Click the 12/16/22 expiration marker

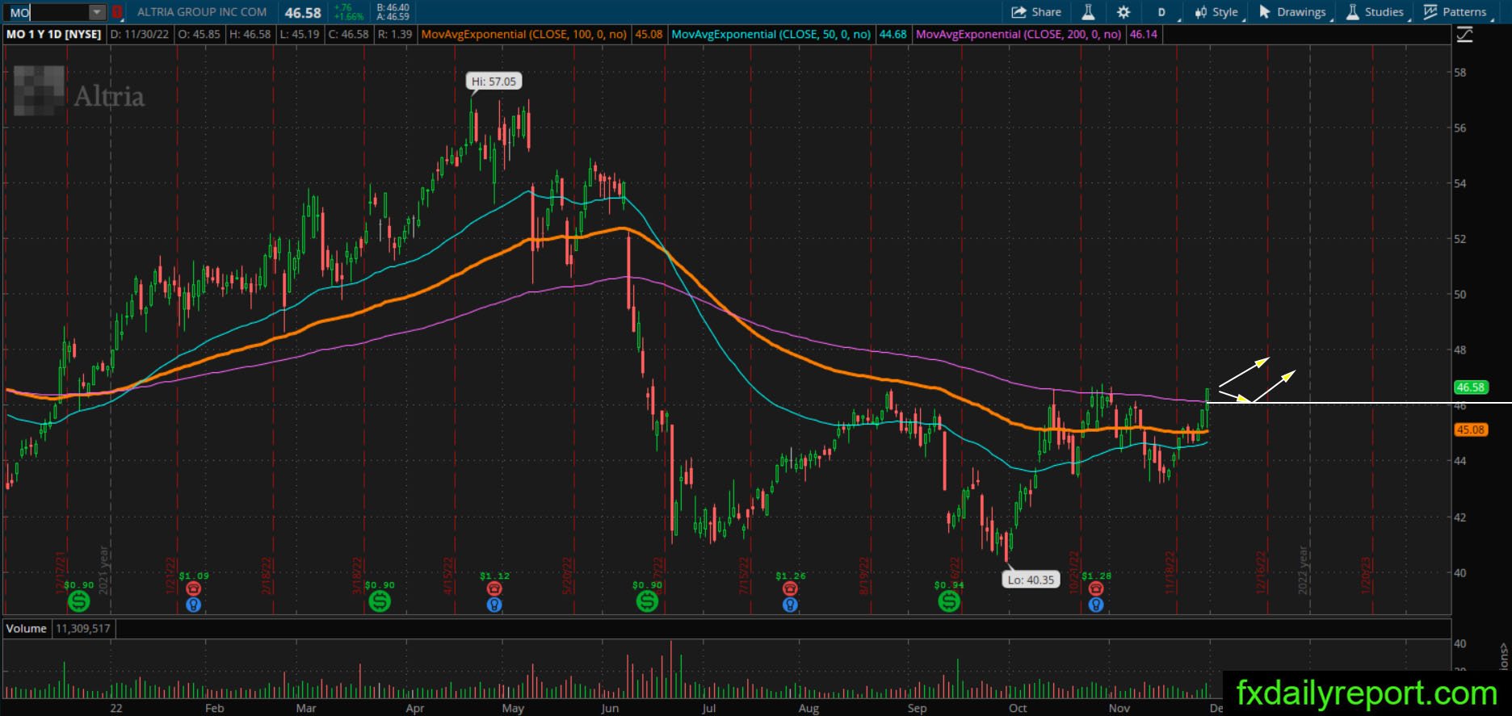1260,572
